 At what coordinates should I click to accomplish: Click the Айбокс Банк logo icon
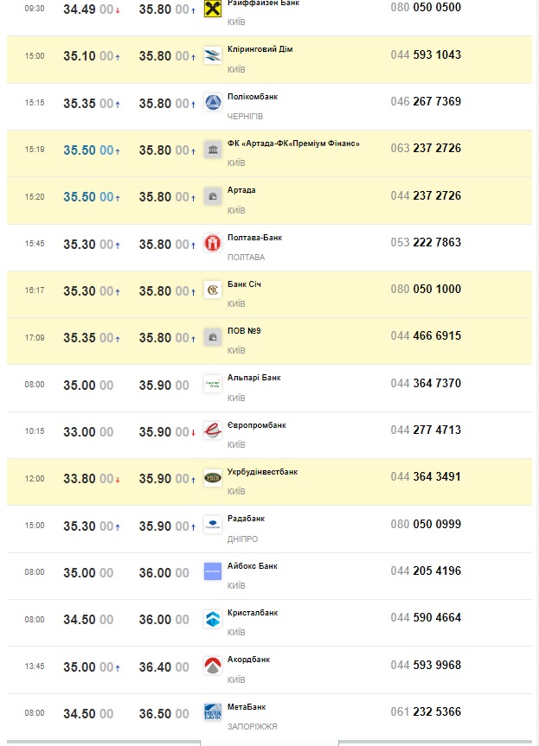[x=212, y=571]
